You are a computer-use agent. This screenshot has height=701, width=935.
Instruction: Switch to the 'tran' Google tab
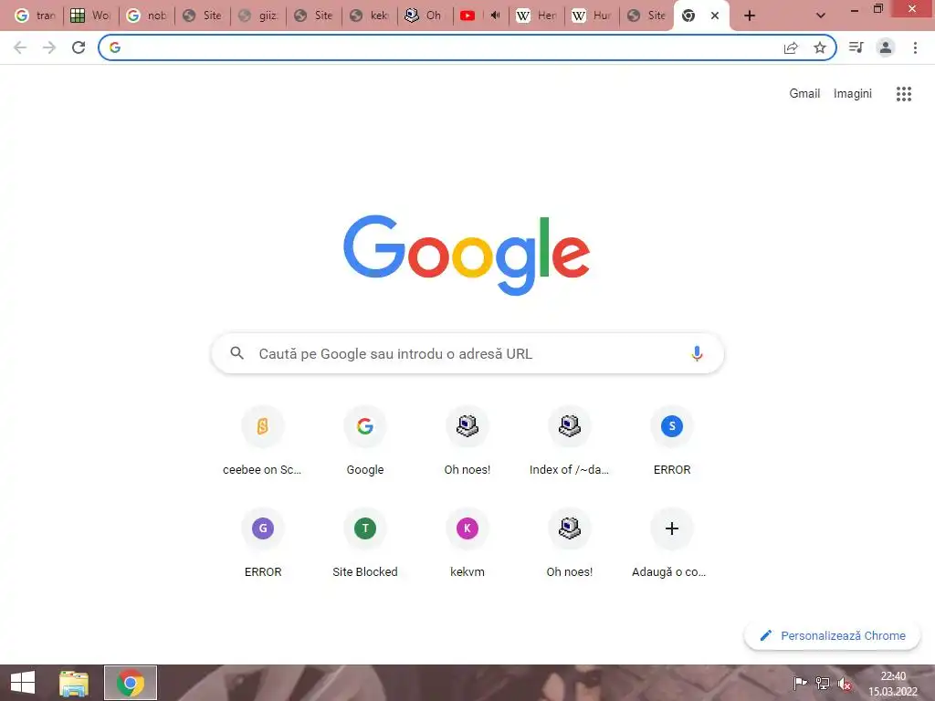point(34,16)
